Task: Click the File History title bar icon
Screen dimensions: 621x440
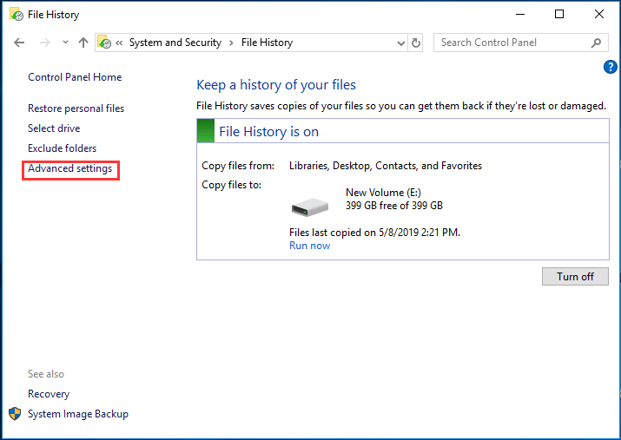Action: tap(17, 15)
